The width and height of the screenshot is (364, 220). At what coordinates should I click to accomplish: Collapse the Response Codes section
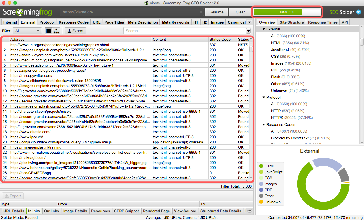tap(264, 124)
